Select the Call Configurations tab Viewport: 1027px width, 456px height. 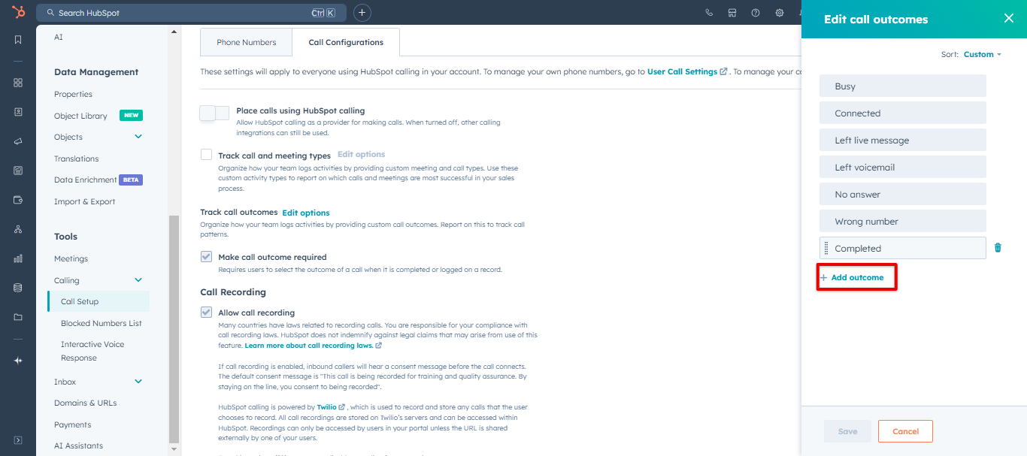346,42
